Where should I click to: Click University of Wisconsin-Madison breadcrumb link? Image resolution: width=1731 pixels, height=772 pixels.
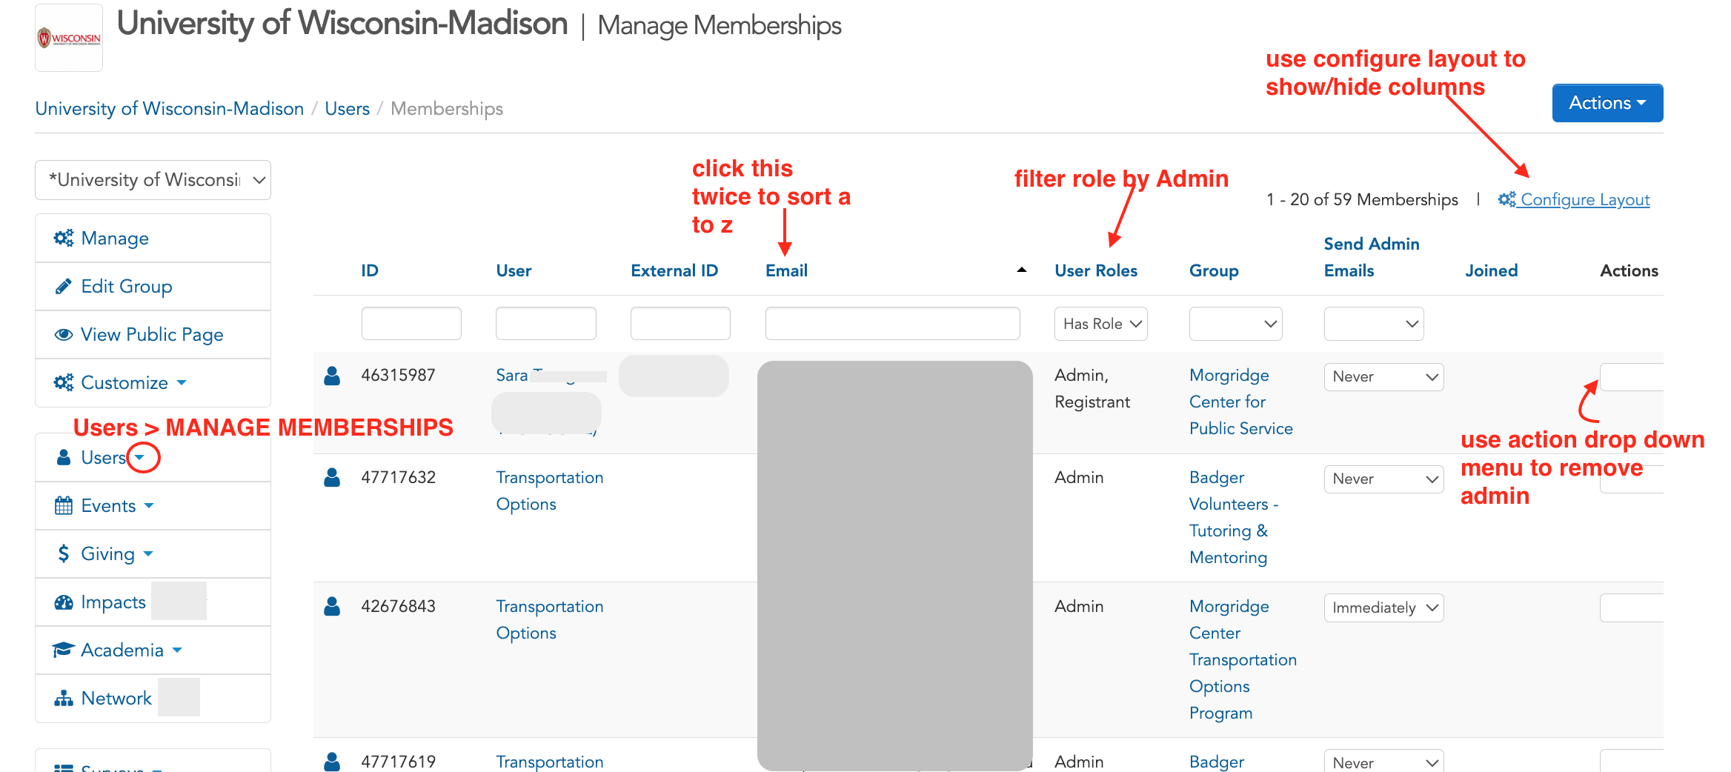pyautogui.click(x=170, y=108)
